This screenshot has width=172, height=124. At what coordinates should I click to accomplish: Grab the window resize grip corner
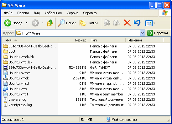click(x=169, y=121)
